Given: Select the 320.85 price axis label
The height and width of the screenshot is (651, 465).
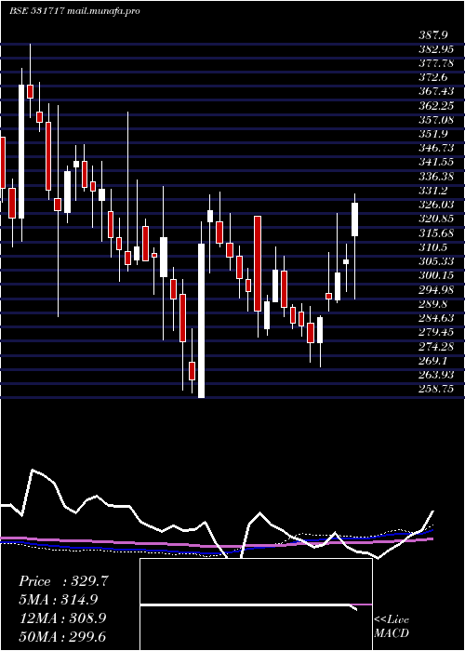Looking at the screenshot, I should coord(436,219).
